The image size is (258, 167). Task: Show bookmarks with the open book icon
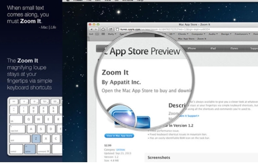coord(97,34)
